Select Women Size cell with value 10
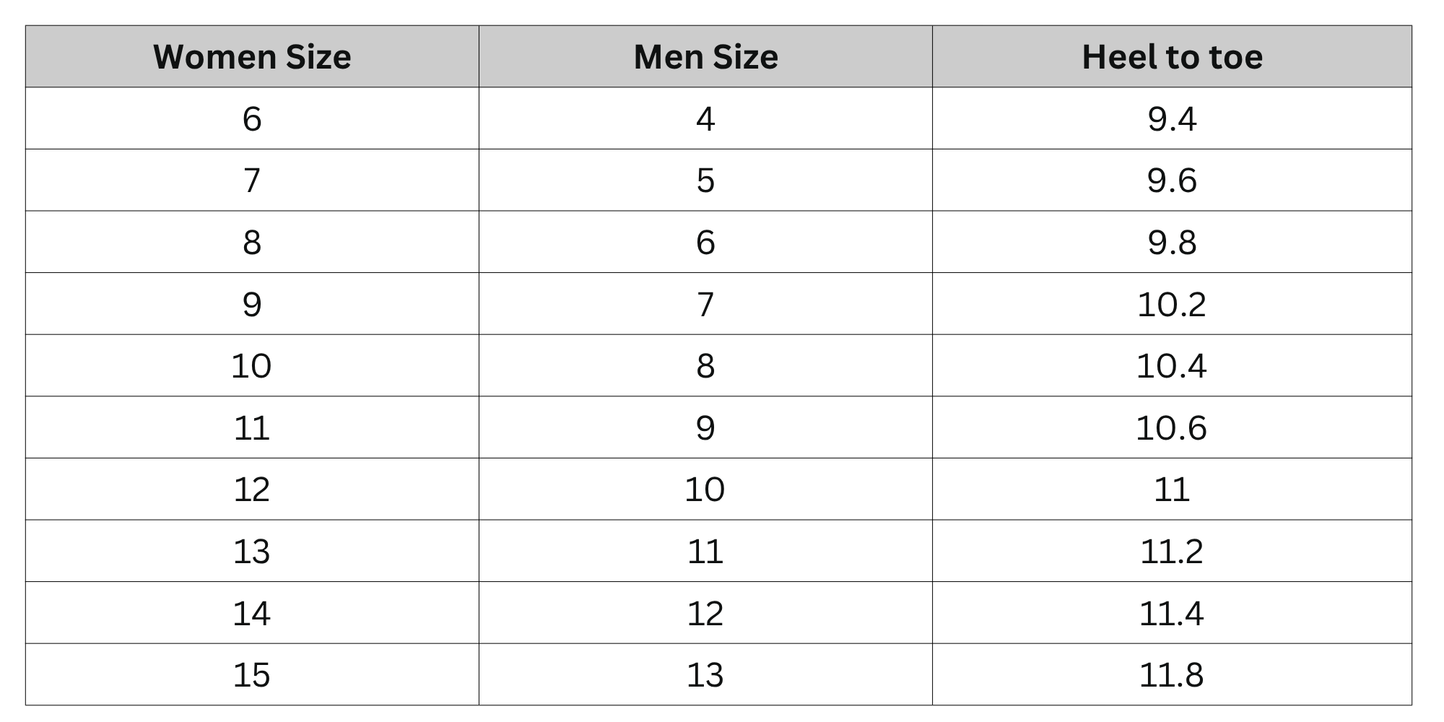The height and width of the screenshot is (722, 1444). point(252,366)
